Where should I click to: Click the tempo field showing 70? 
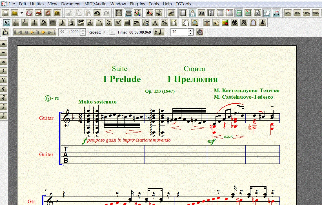(x=179, y=32)
